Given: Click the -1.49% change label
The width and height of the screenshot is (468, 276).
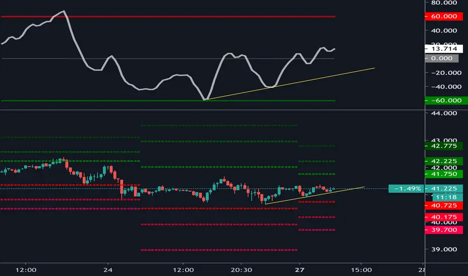Looking at the screenshot, I should 406,189.
